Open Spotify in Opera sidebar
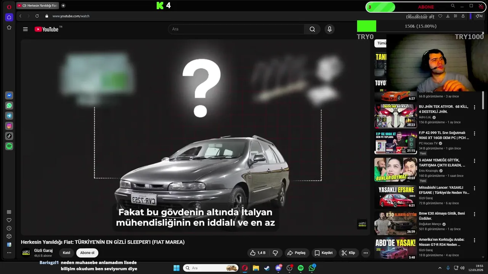The width and height of the screenshot is (488, 274). [9, 146]
